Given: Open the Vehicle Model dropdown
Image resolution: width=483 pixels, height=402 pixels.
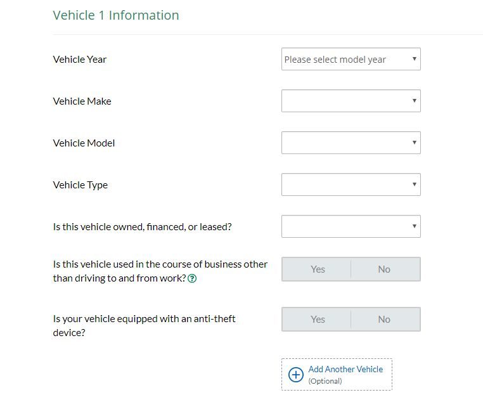Looking at the screenshot, I should point(351,143).
